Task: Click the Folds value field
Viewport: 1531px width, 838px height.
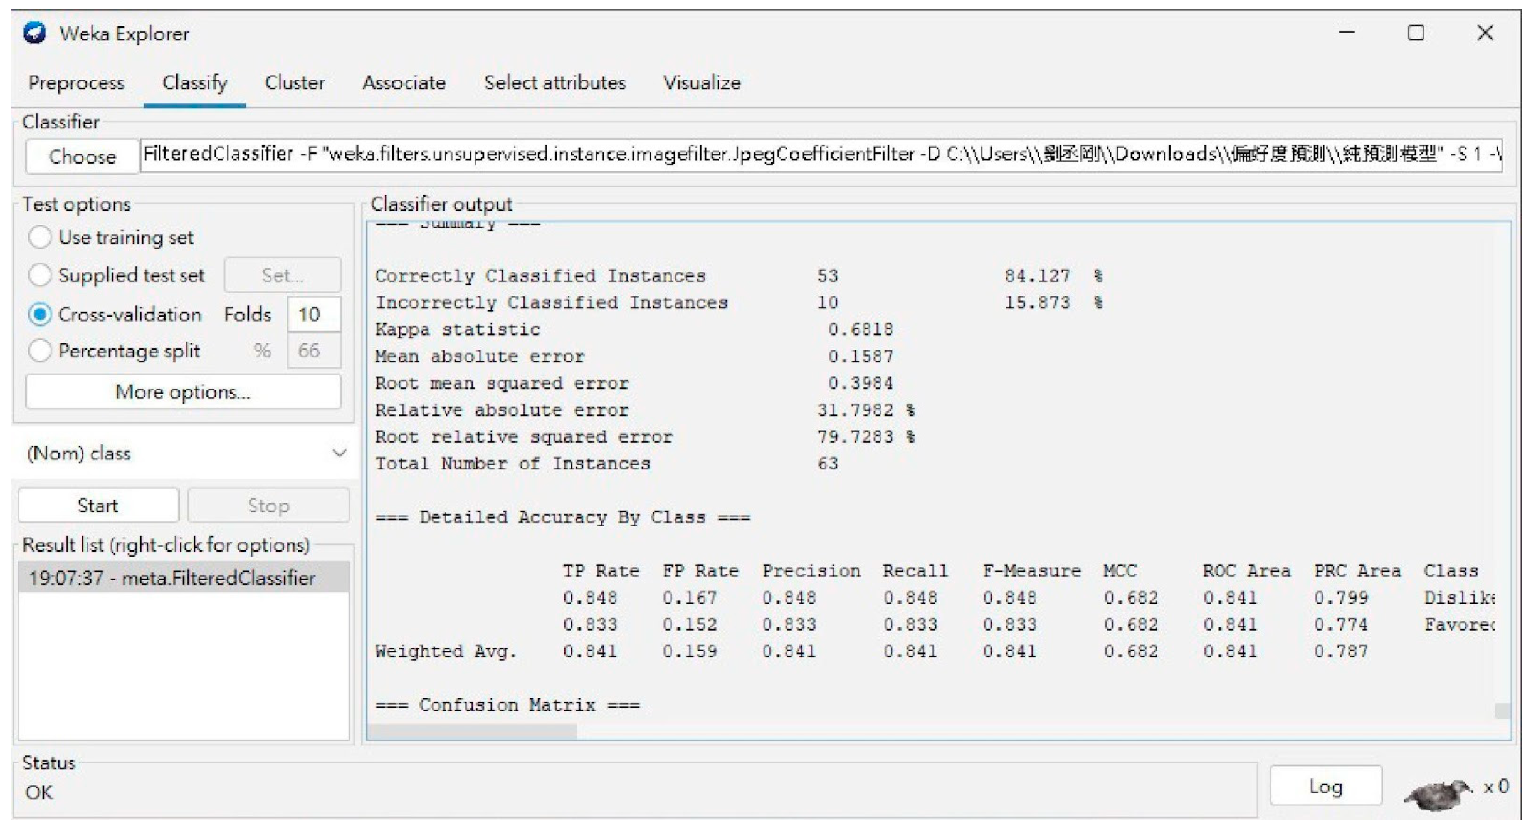Action: pyautogui.click(x=314, y=314)
